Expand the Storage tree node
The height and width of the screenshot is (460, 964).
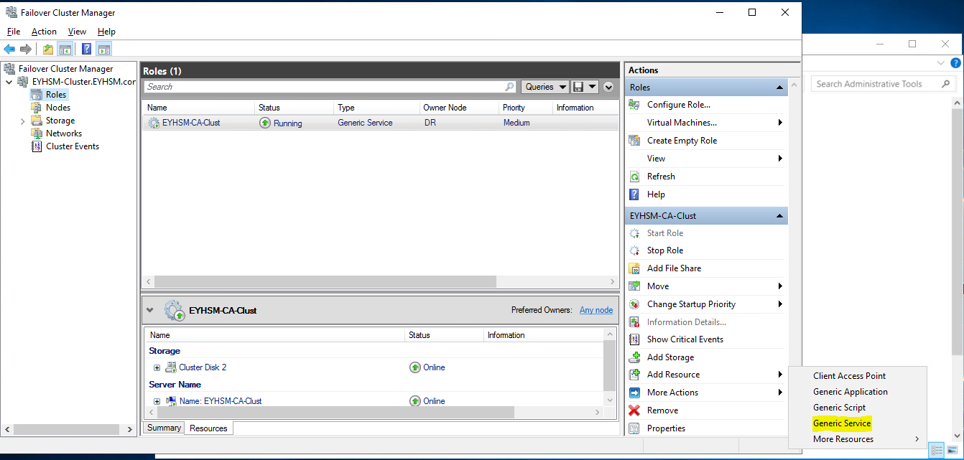tap(23, 121)
